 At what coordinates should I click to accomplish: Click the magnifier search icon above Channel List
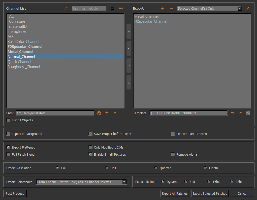pyautogui.click(x=67, y=9)
